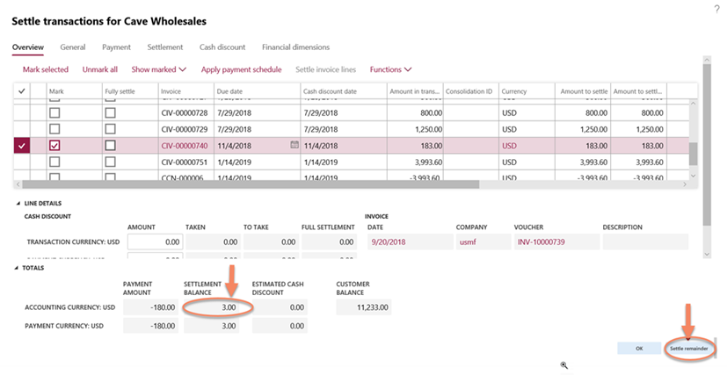Click cash discount Amount input field

156,242
